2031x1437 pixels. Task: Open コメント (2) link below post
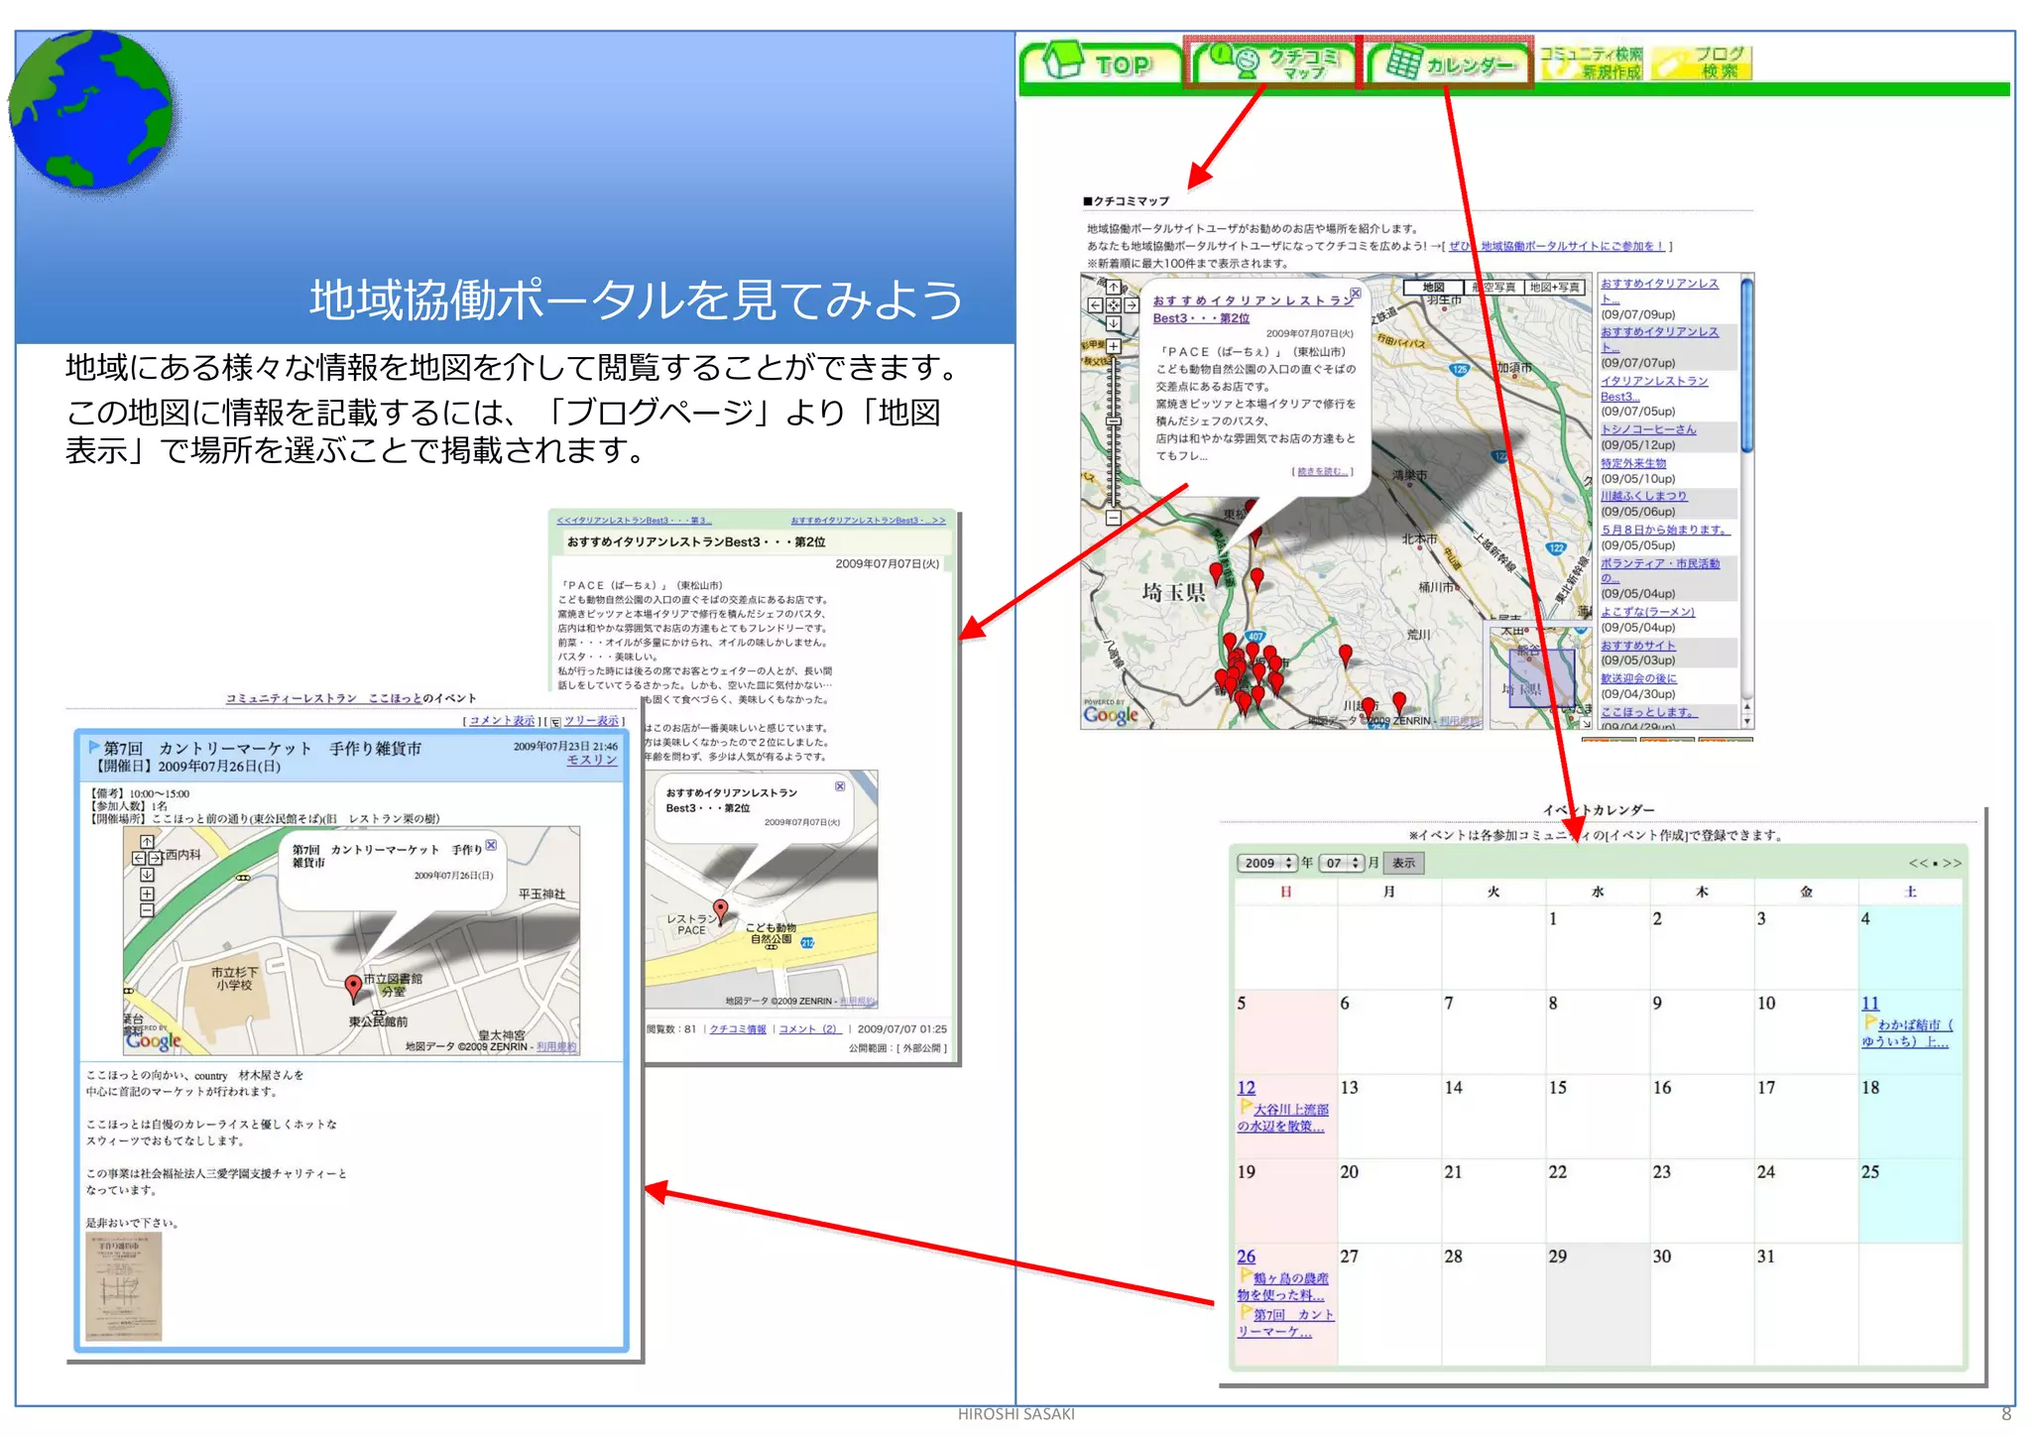(808, 1028)
